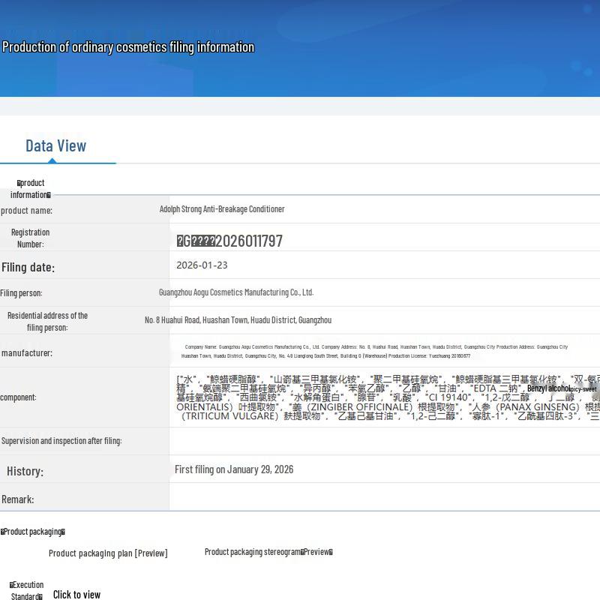Select the Data View tab

coord(55,145)
